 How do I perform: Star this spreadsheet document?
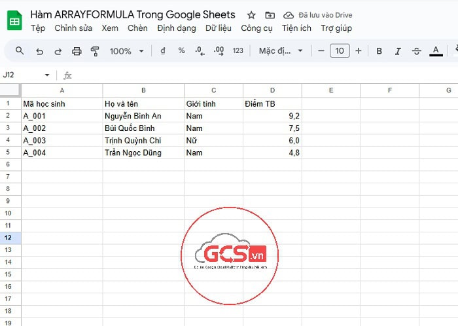[x=251, y=15]
